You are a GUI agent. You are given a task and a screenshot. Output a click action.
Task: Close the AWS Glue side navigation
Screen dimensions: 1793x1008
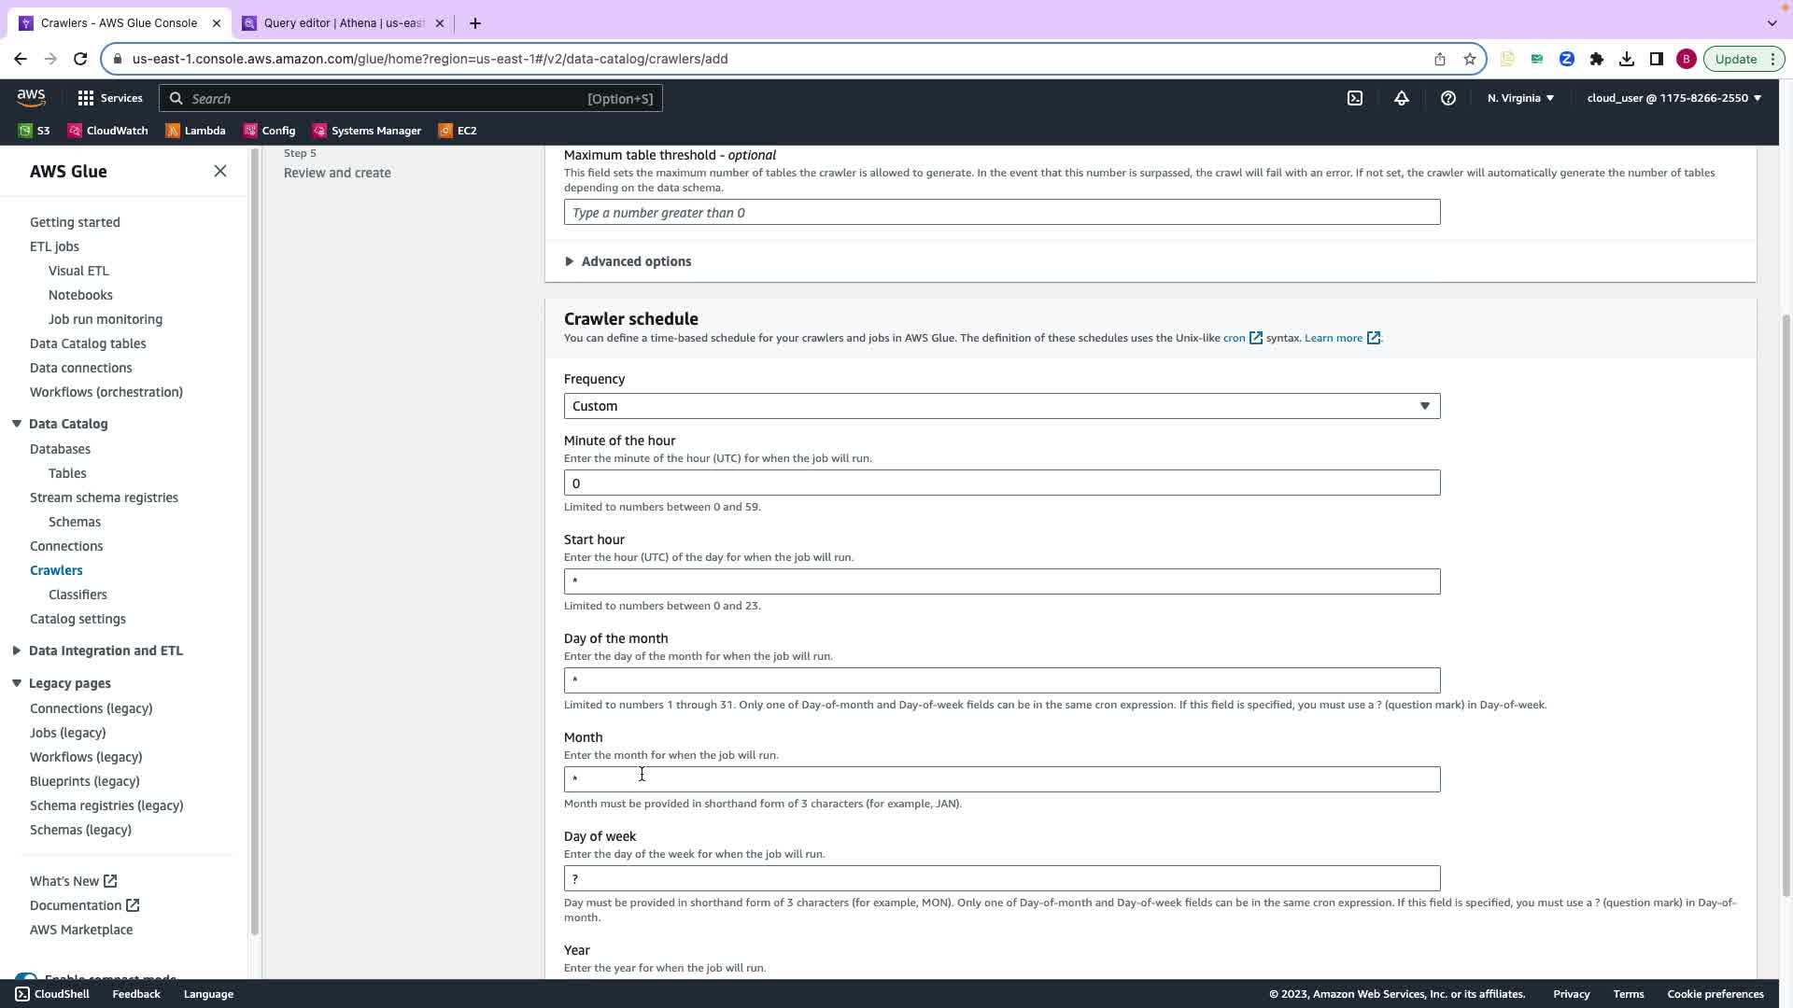point(220,171)
